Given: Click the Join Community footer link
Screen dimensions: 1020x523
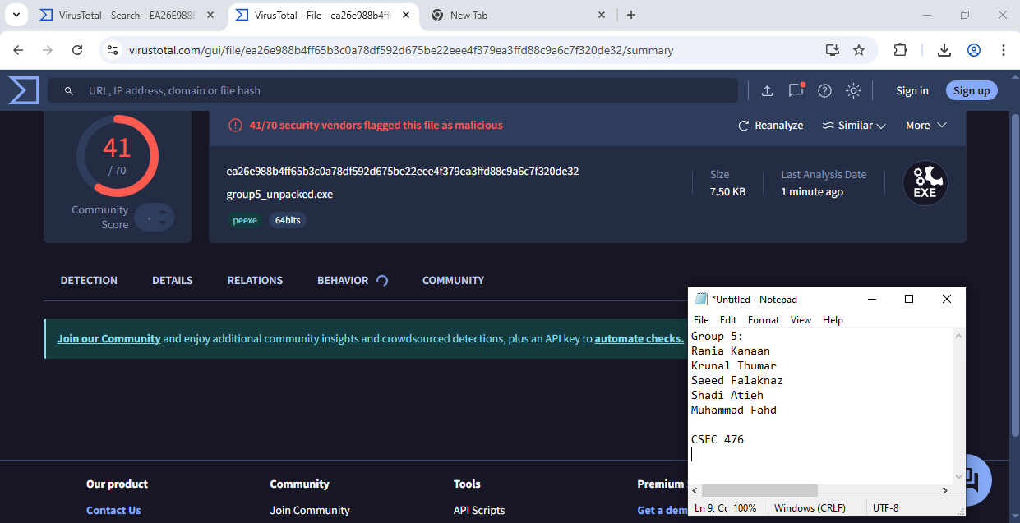Looking at the screenshot, I should click(310, 510).
